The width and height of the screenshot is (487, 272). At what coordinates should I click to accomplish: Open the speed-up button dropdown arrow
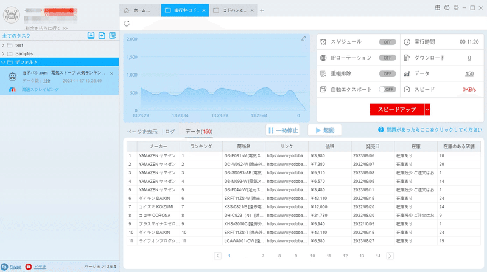[427, 110]
